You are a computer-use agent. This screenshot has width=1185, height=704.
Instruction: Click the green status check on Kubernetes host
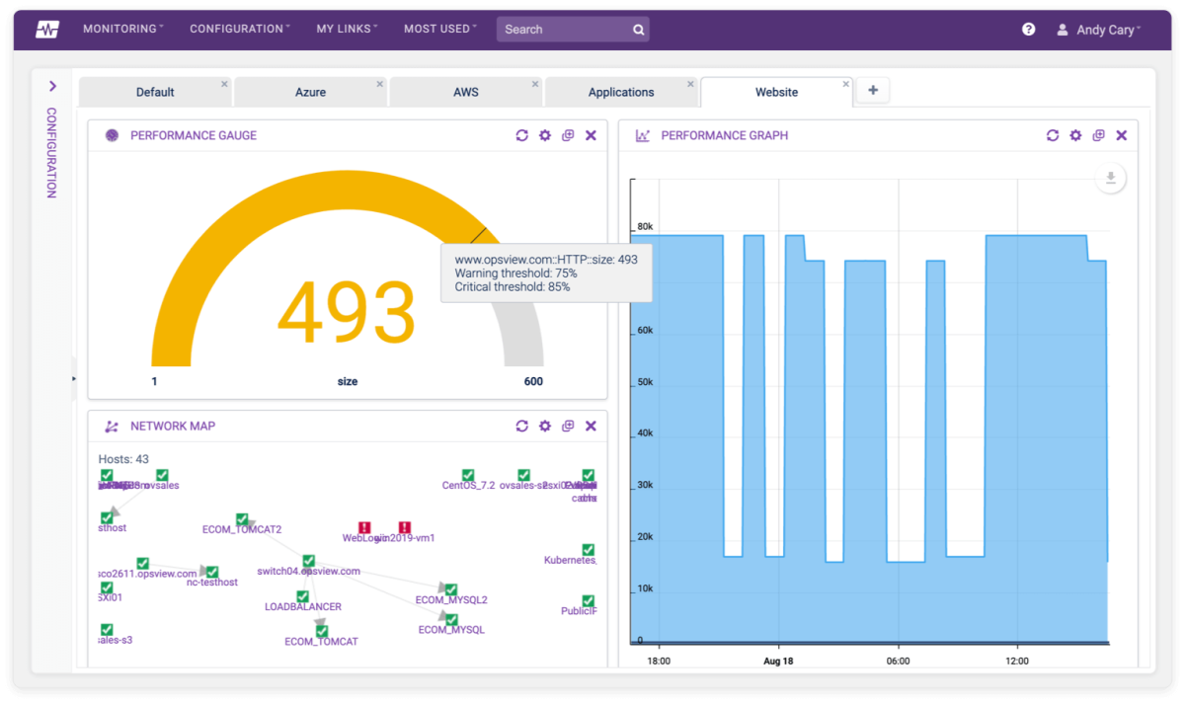tap(588, 550)
